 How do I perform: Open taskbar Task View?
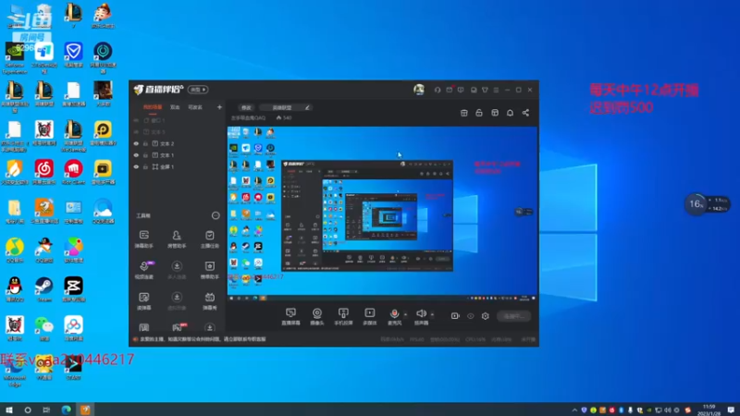coord(46,410)
